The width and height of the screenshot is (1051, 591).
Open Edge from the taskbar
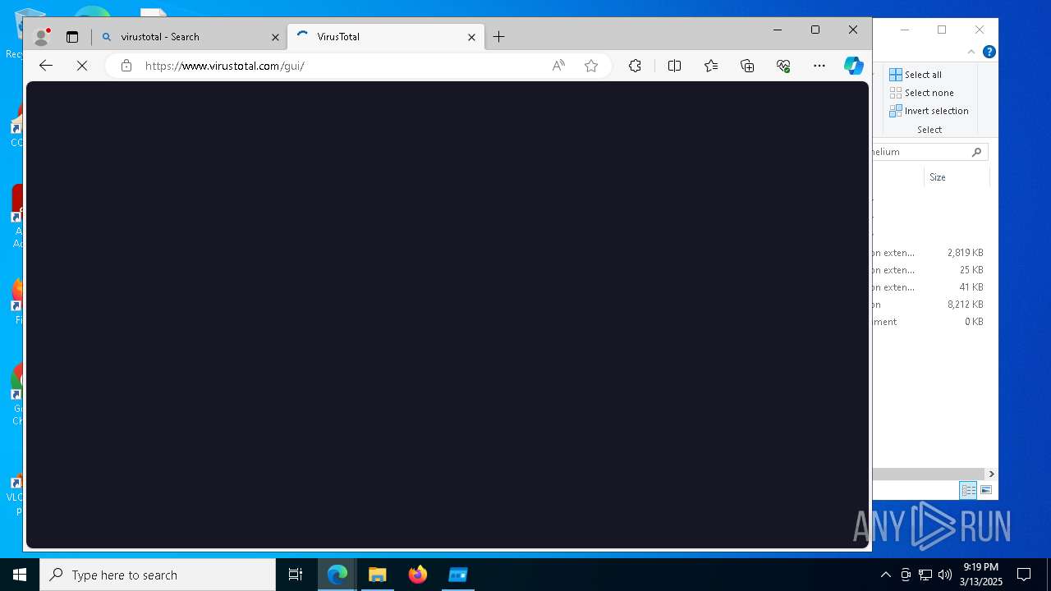(x=337, y=575)
